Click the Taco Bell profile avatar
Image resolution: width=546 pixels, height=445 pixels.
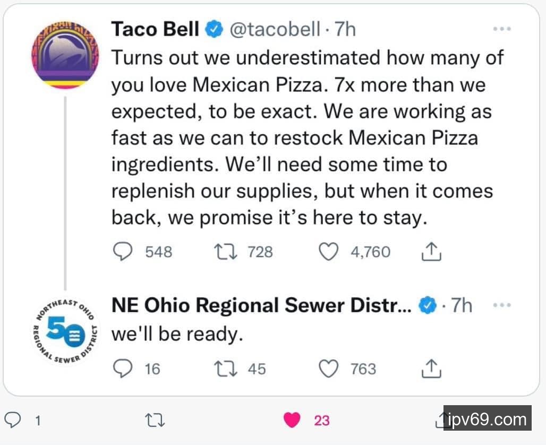(x=66, y=55)
